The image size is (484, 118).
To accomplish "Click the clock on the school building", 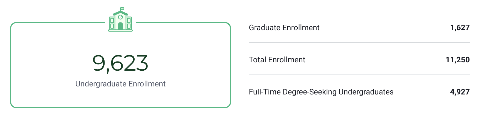I will 120,17.
